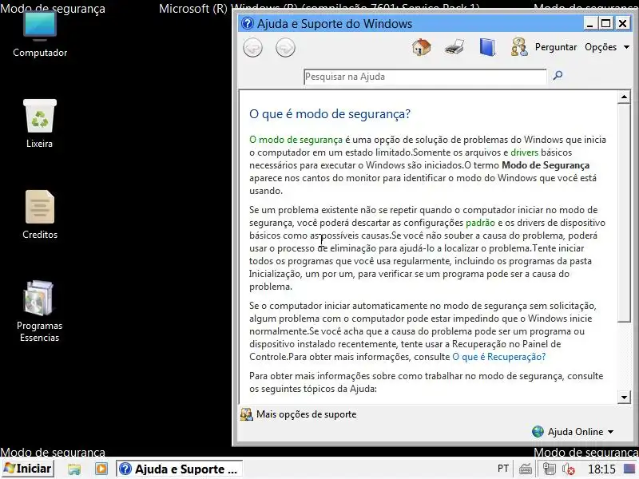Click the 18:15 clock
The image size is (639, 479).
601,469
